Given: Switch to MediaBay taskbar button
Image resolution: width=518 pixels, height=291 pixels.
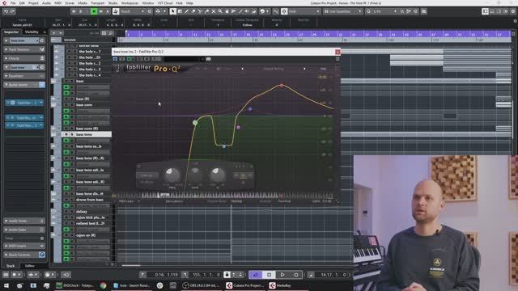Looking at the screenshot, I should click(281, 285).
